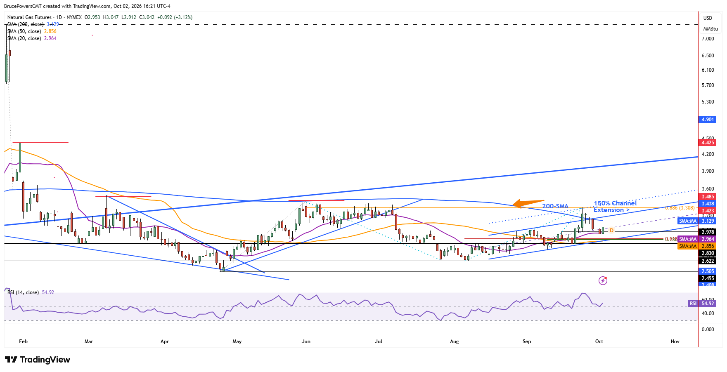
Task: Click the SMA (50, close) legend entry
Action: pos(32,31)
